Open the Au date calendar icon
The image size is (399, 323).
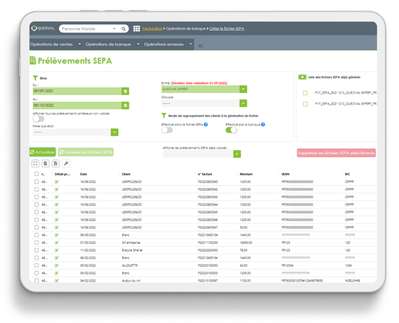(125, 105)
